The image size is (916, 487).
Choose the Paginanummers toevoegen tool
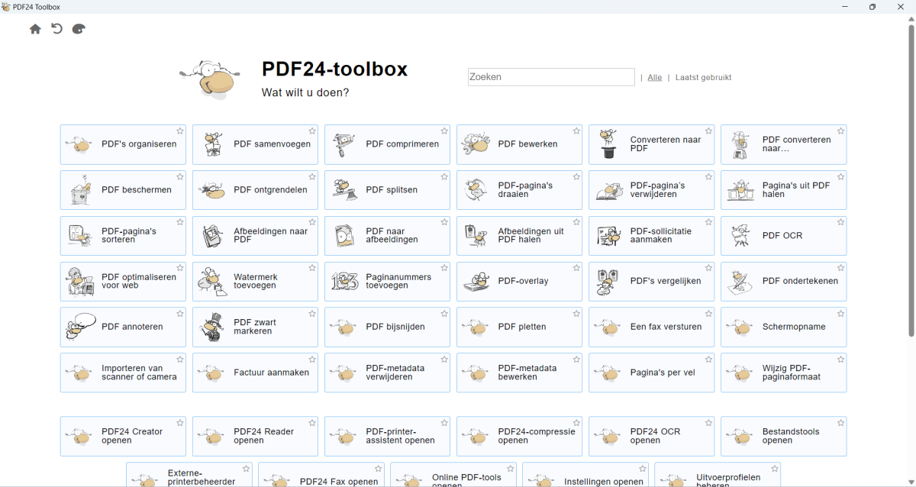(387, 282)
